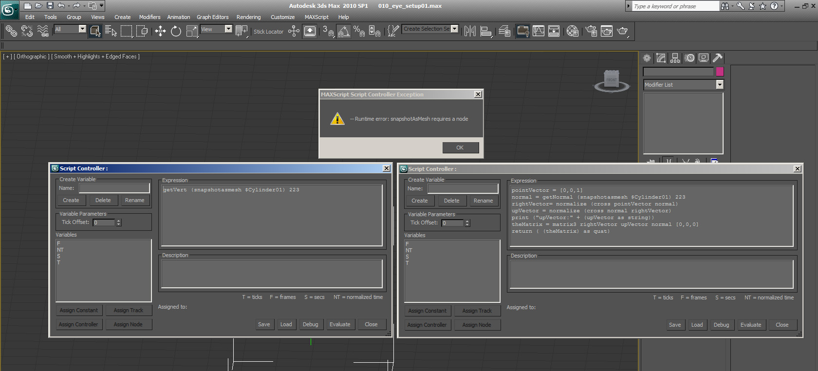Screen dimensions: 818x371
Task: Click the Undo arrow icon
Action: click(61, 6)
